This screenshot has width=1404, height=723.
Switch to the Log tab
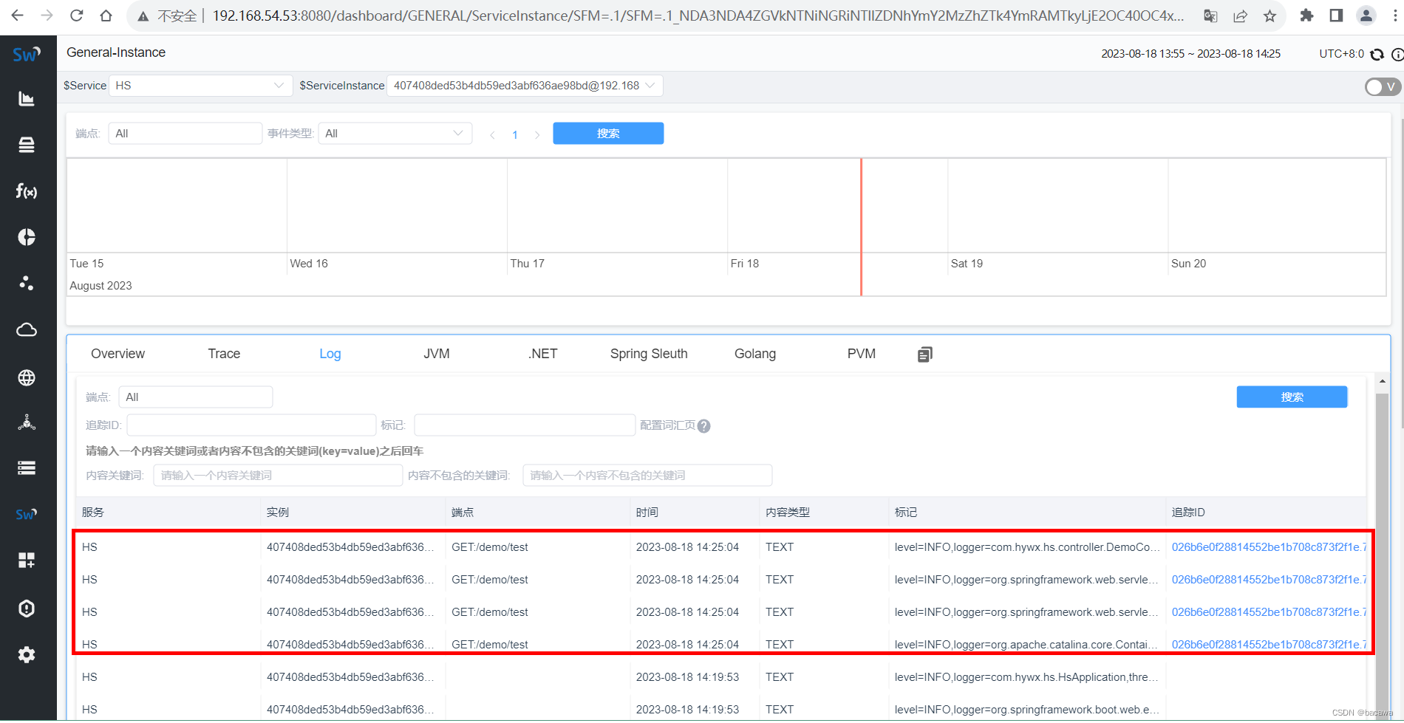330,354
